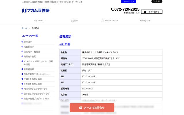Click the コンテンツ一覧 sidebar heading
The width and height of the screenshot is (184, 115).
tap(30, 36)
